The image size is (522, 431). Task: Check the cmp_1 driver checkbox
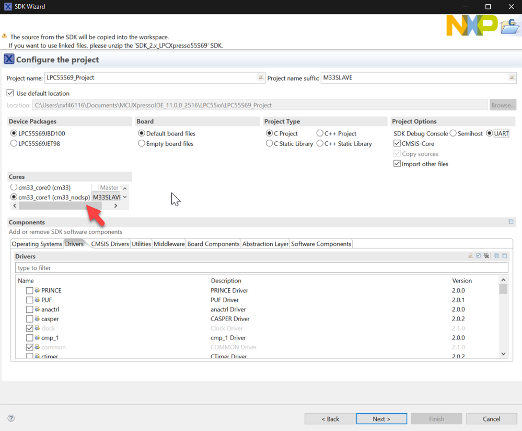pyautogui.click(x=30, y=338)
